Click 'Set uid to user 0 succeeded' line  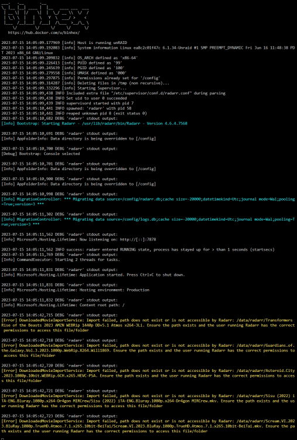(64, 98)
